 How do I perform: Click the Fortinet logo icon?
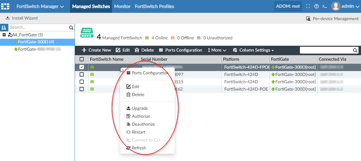[6, 6]
